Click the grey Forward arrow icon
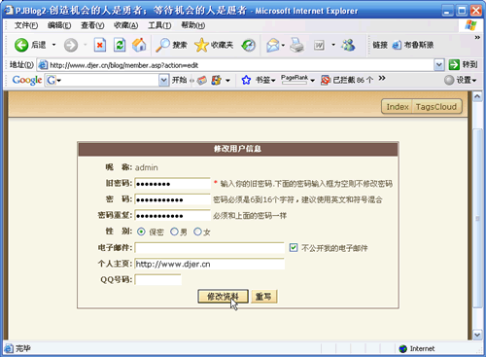 pyautogui.click(x=71, y=45)
